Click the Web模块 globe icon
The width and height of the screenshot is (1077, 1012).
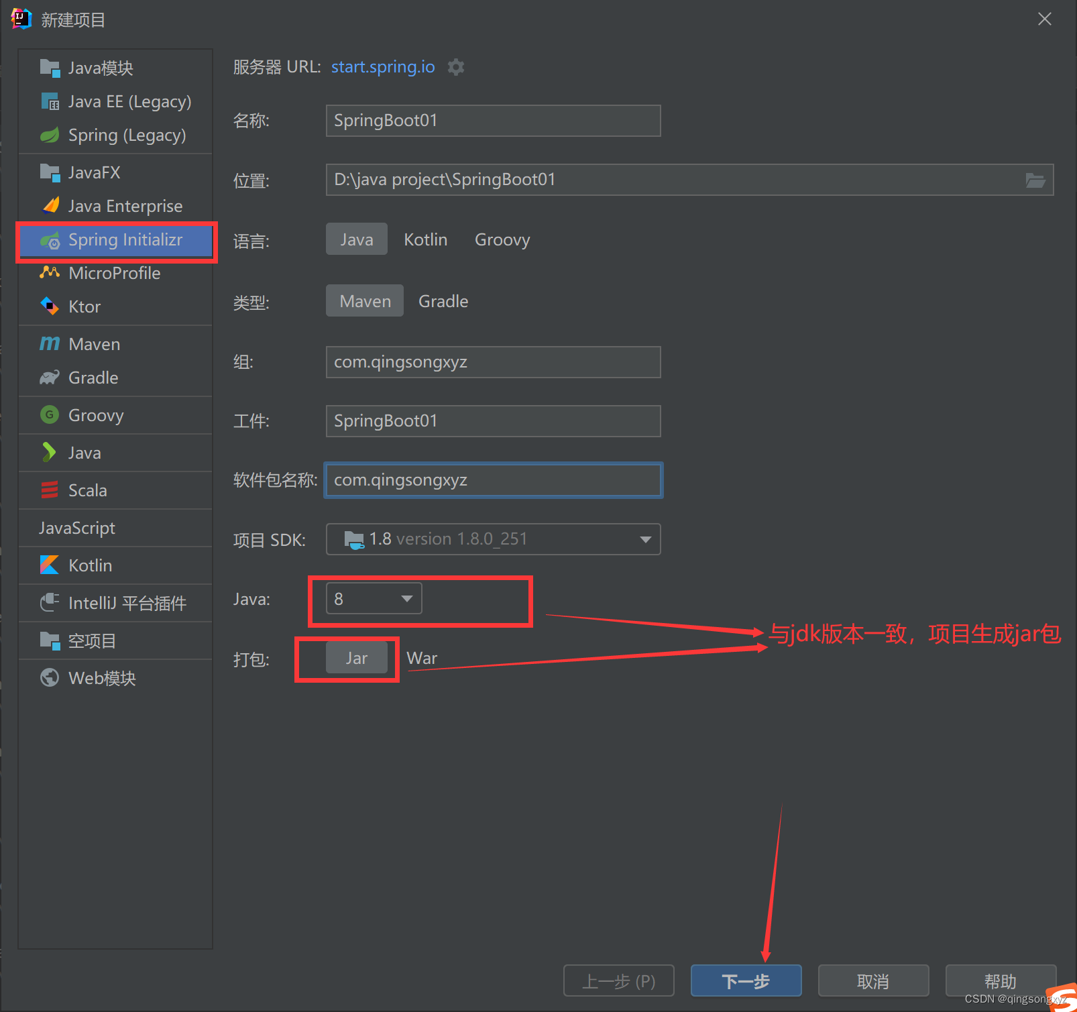pyautogui.click(x=50, y=677)
